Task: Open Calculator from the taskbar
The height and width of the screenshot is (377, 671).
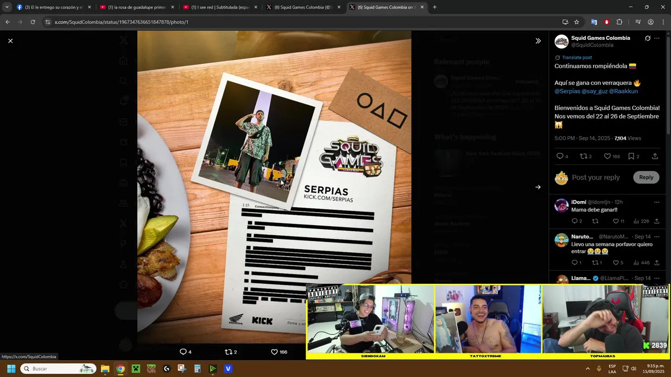Action: coord(197,369)
